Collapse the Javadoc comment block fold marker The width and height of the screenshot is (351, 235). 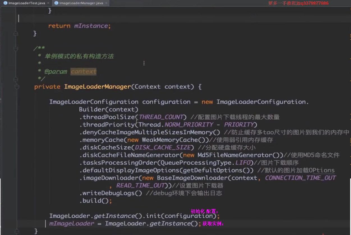click(16, 49)
